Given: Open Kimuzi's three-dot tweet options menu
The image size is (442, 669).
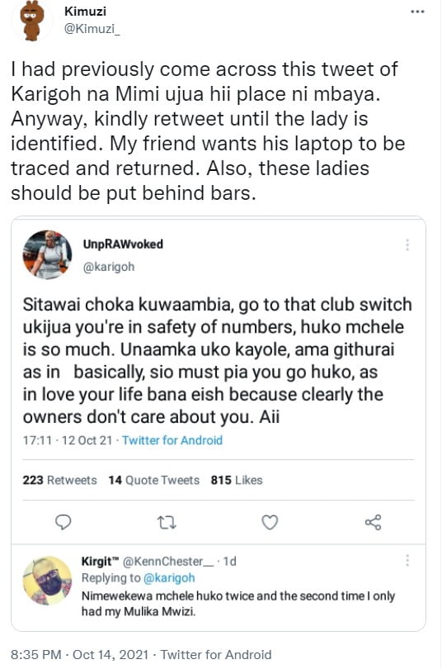Looking at the screenshot, I should point(417,12).
